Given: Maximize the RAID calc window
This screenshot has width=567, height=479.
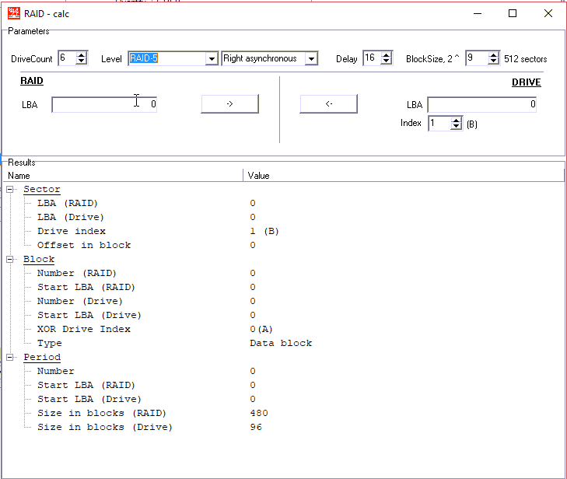Looking at the screenshot, I should (513, 13).
